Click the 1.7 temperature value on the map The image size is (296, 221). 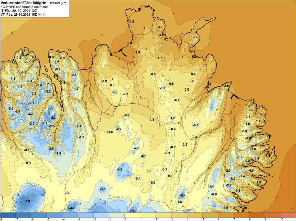(x=160, y=58)
